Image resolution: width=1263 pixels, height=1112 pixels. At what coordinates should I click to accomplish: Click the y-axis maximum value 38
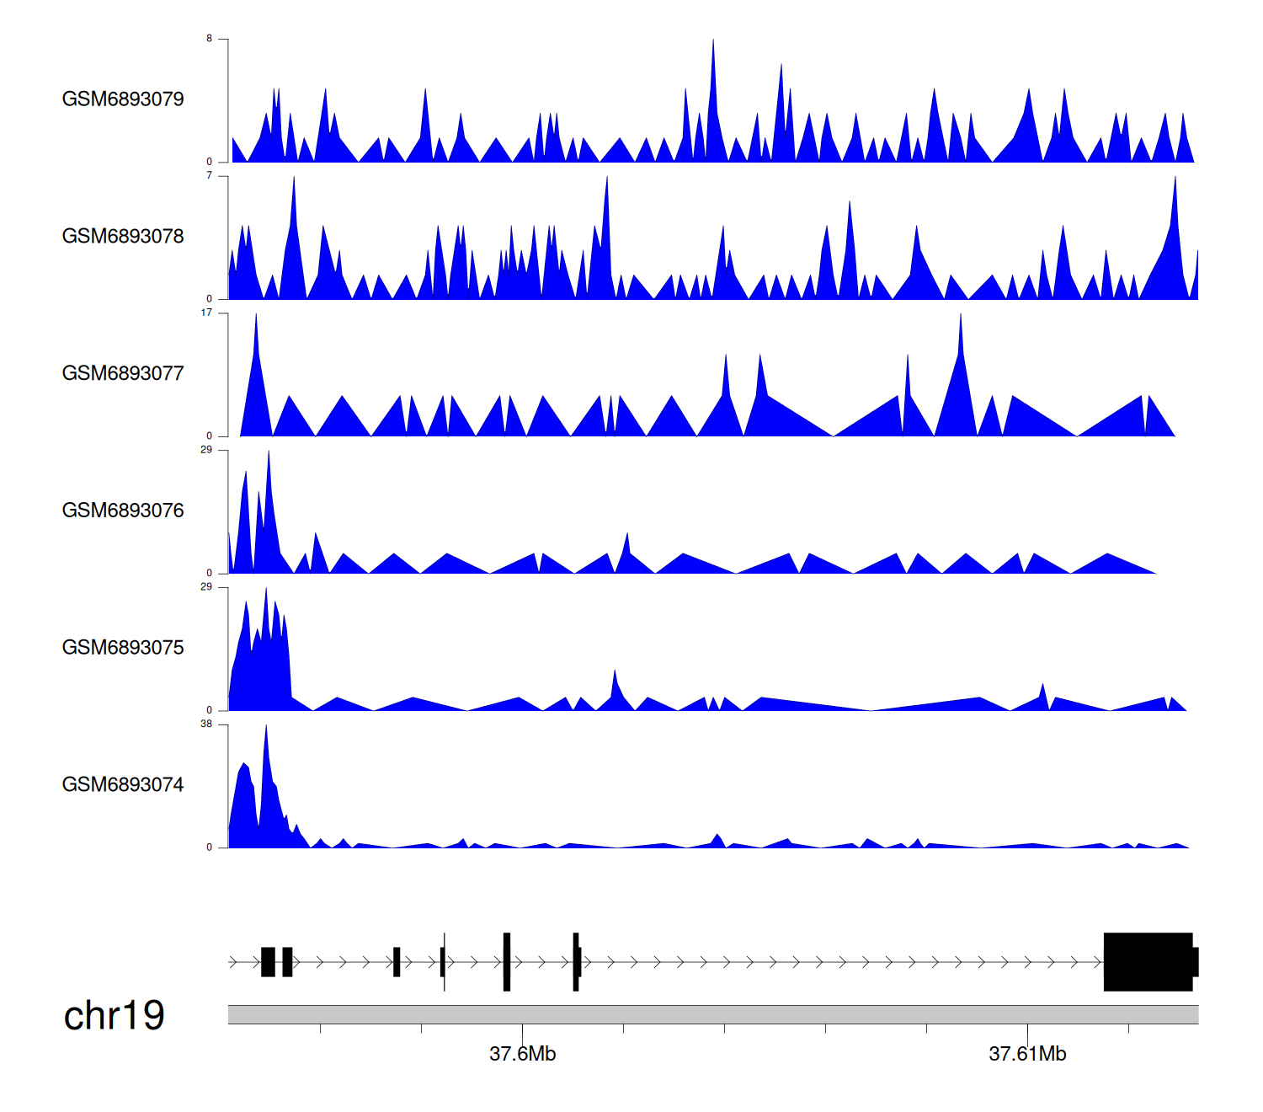tap(206, 724)
